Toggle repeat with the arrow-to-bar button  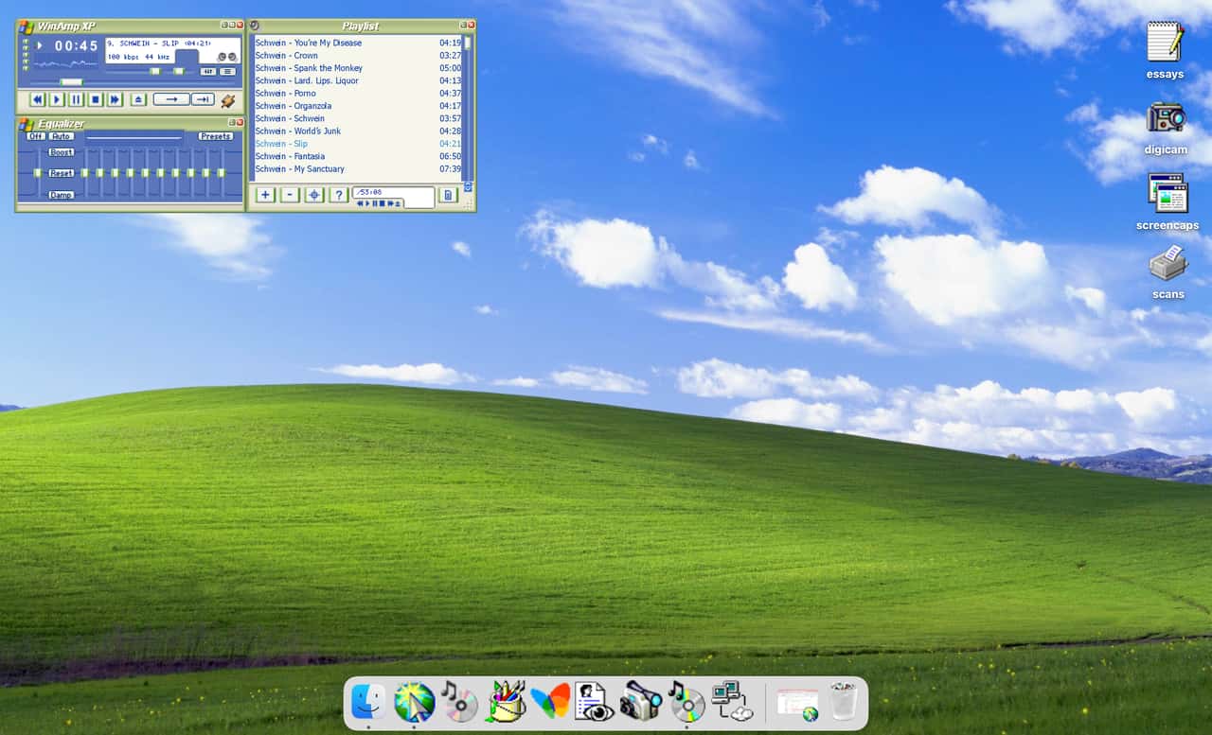[203, 99]
